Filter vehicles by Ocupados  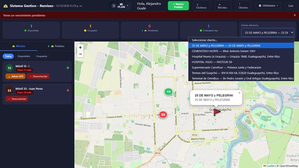(x=42, y=56)
